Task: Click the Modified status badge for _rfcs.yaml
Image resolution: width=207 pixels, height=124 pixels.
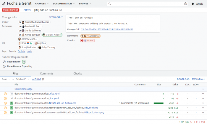Action: (12, 94)
